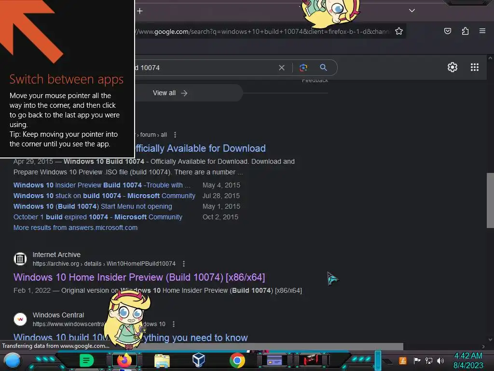The width and height of the screenshot is (494, 371).
Task: Click the Start orb button
Action: coord(12,360)
